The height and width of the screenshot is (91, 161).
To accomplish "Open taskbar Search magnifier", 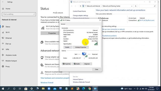I will point(9,89).
